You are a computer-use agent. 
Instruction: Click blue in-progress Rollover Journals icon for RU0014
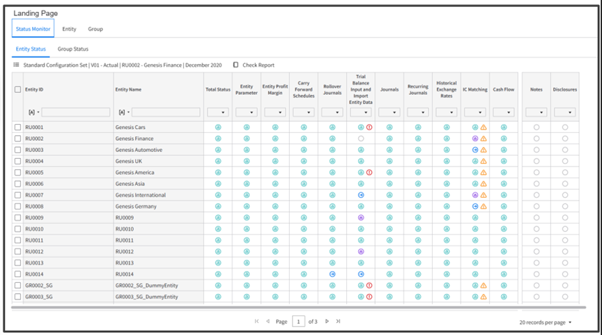point(332,274)
